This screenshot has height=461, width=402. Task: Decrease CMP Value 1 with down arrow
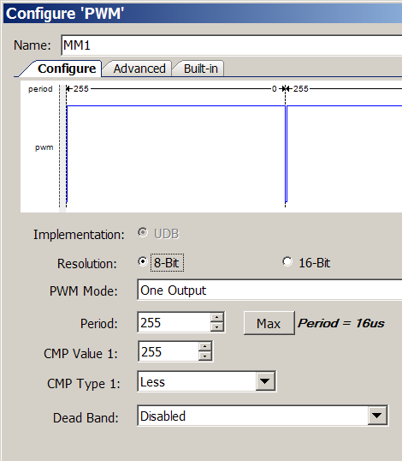(205, 356)
